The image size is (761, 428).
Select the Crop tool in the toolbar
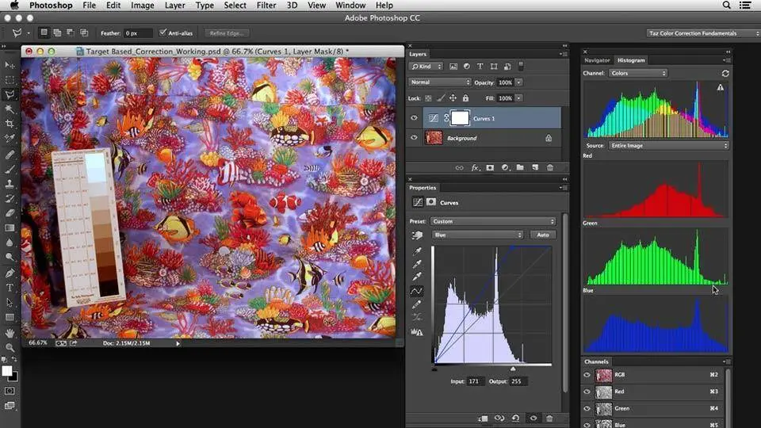click(10, 124)
